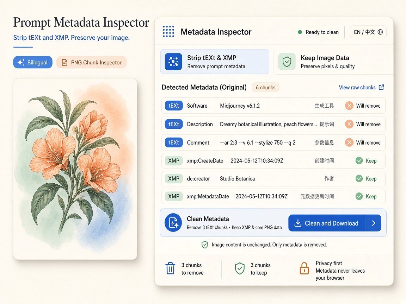The image size is (406, 304).
Task: Click the Keep Image Data shield icon
Action: pos(287,62)
